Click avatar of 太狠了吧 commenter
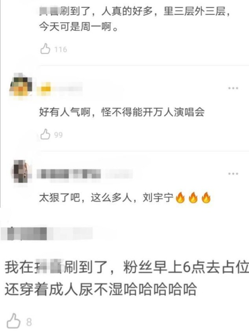This screenshot has height=332, width=249. [22, 172]
